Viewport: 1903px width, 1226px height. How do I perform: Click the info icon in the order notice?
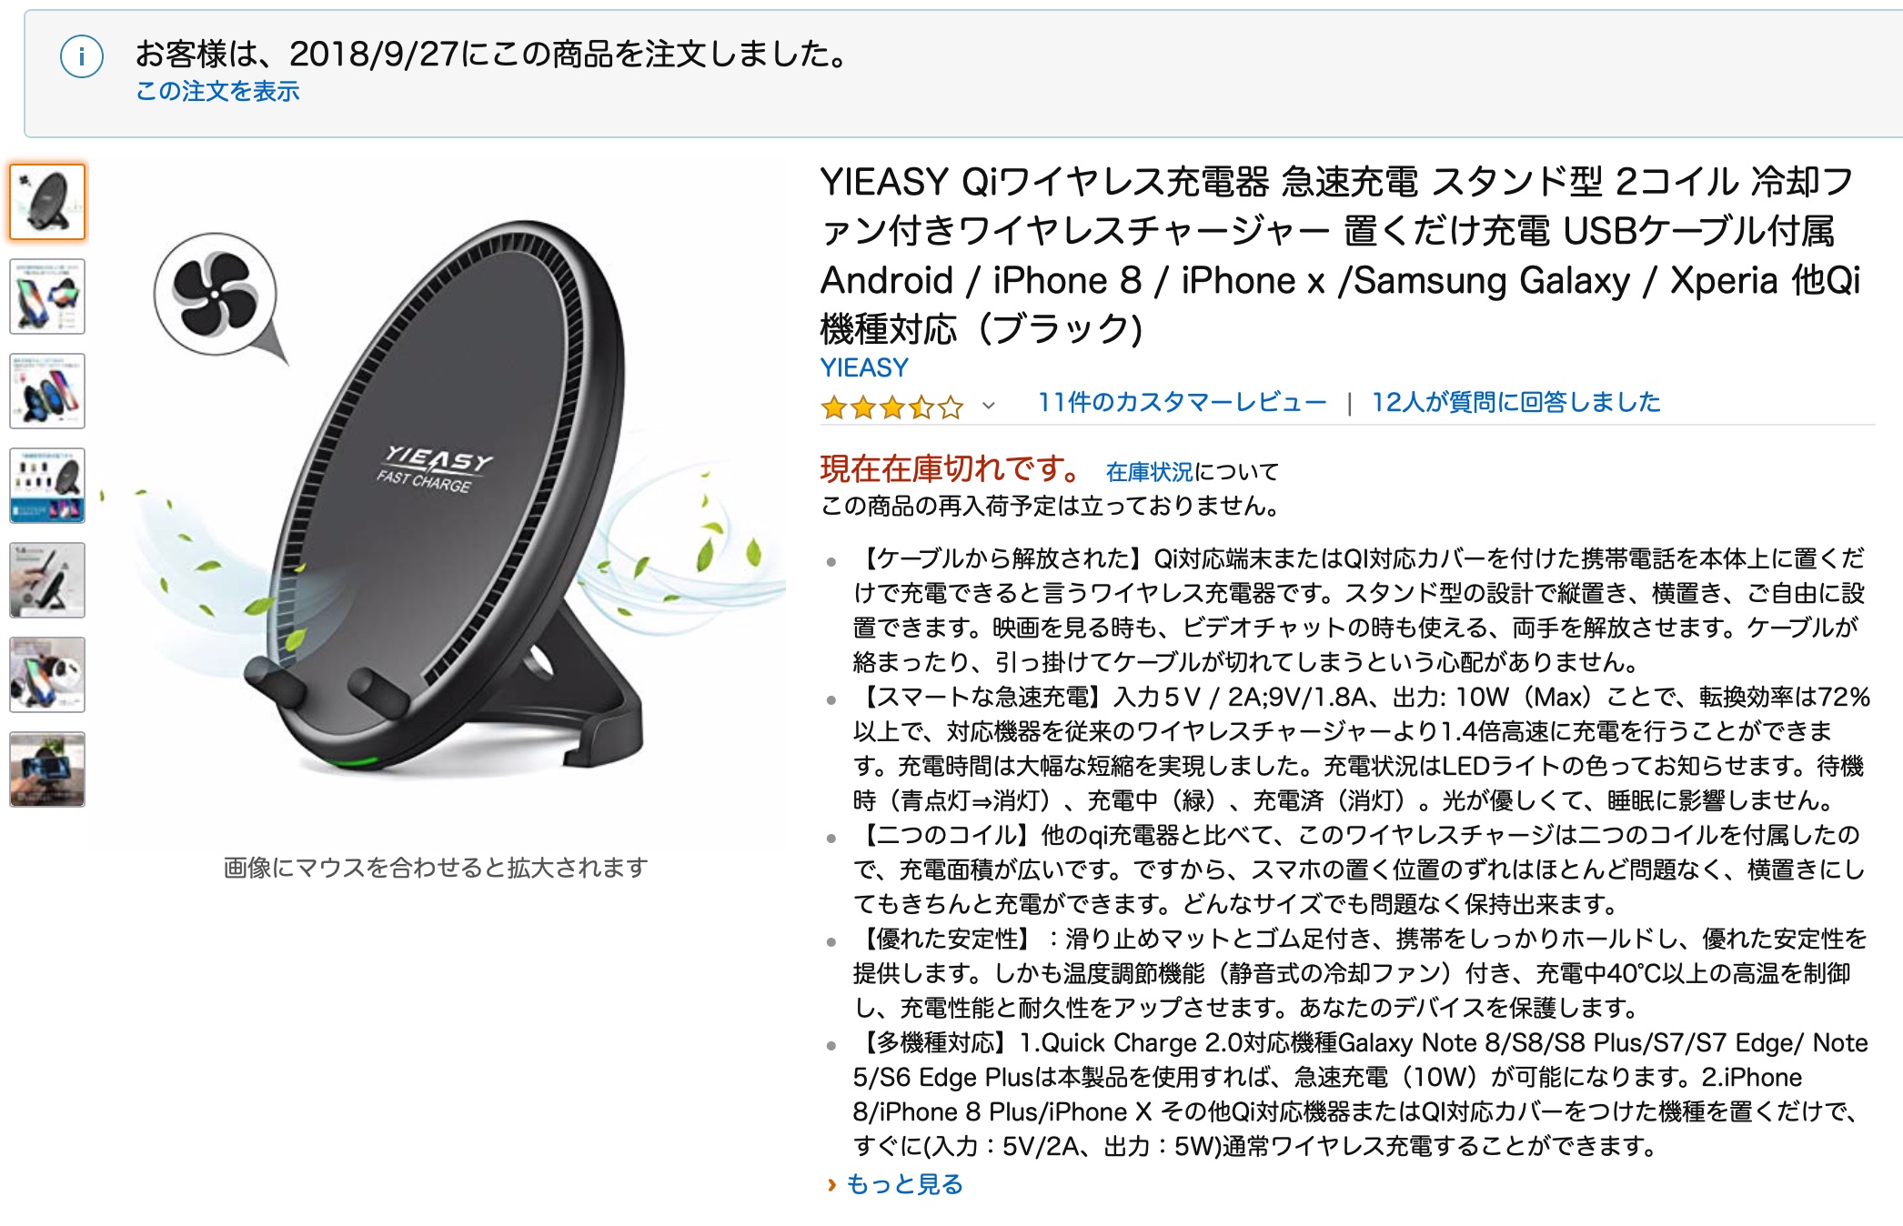[82, 57]
